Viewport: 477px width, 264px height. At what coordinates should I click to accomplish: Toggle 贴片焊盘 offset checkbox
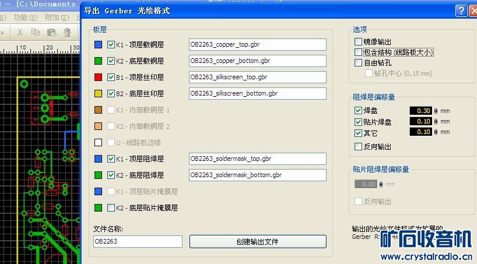359,122
